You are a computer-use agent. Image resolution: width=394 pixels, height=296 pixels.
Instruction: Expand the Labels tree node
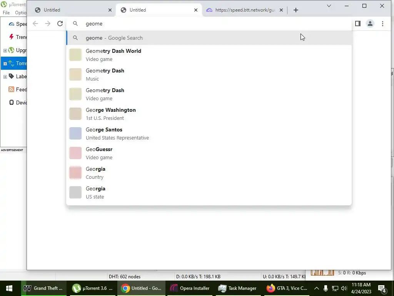tap(5, 77)
